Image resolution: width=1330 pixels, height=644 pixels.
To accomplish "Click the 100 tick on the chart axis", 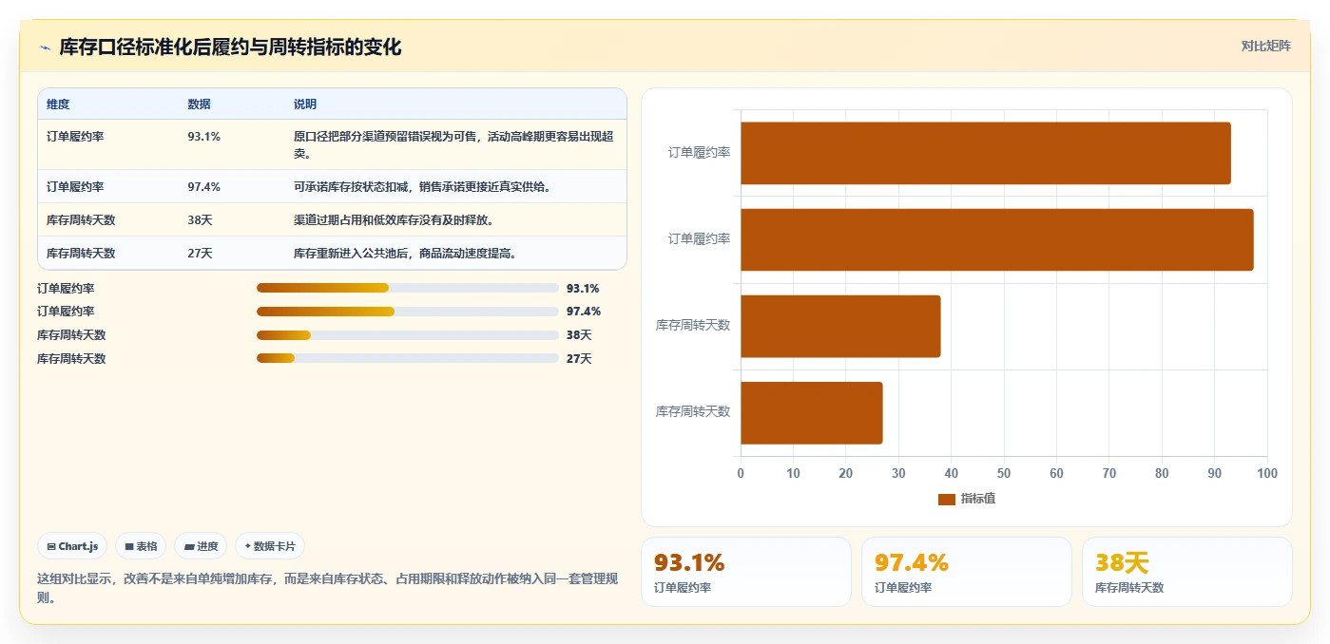I will tap(1267, 473).
